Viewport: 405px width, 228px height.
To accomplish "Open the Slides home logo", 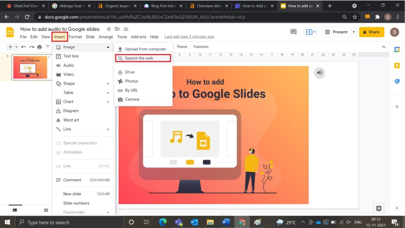I will (x=10, y=32).
